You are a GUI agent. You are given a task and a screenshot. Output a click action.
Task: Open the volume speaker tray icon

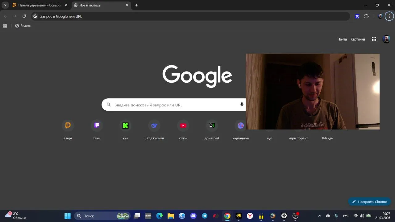click(362, 216)
